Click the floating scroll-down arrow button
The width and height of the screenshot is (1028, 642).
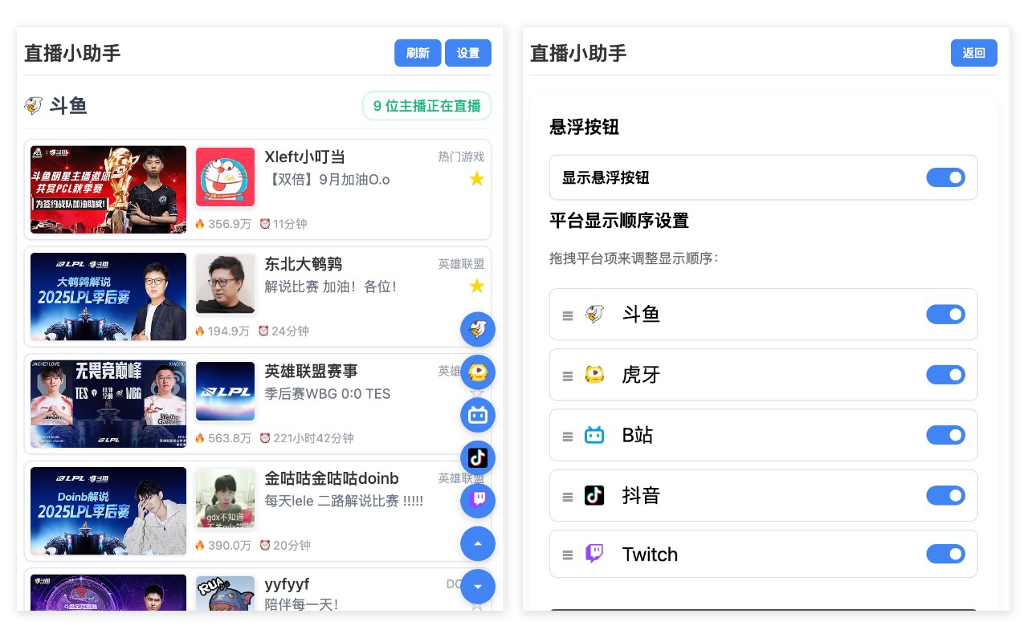click(478, 586)
